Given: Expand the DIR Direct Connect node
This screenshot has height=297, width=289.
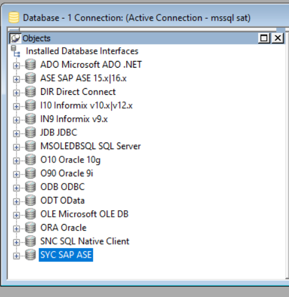Looking at the screenshot, I should point(16,93).
